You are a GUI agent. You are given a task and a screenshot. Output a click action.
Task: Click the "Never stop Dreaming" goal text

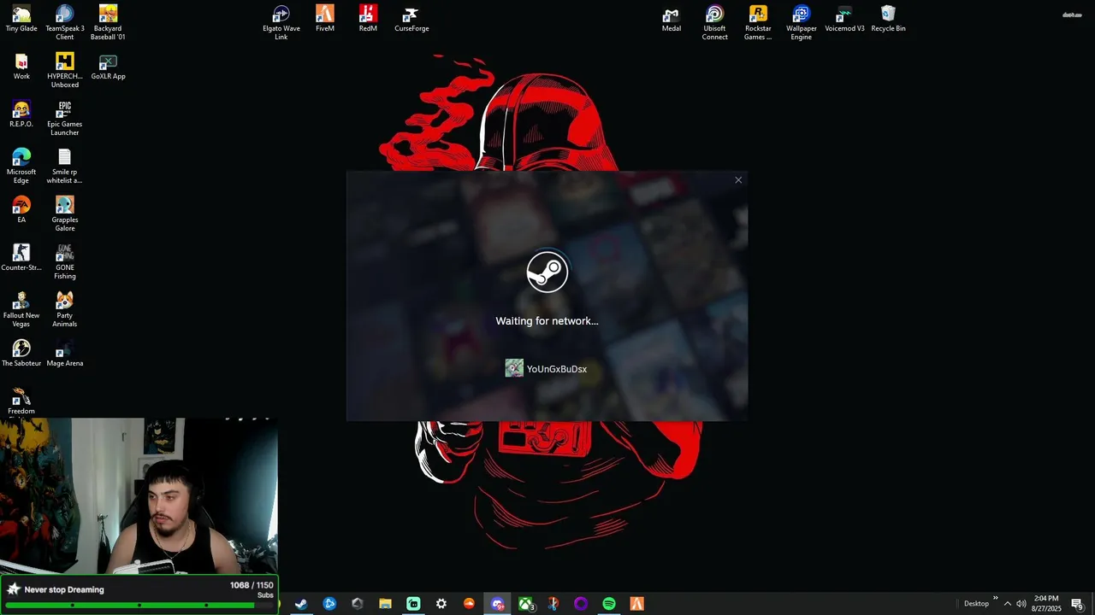[x=64, y=589]
